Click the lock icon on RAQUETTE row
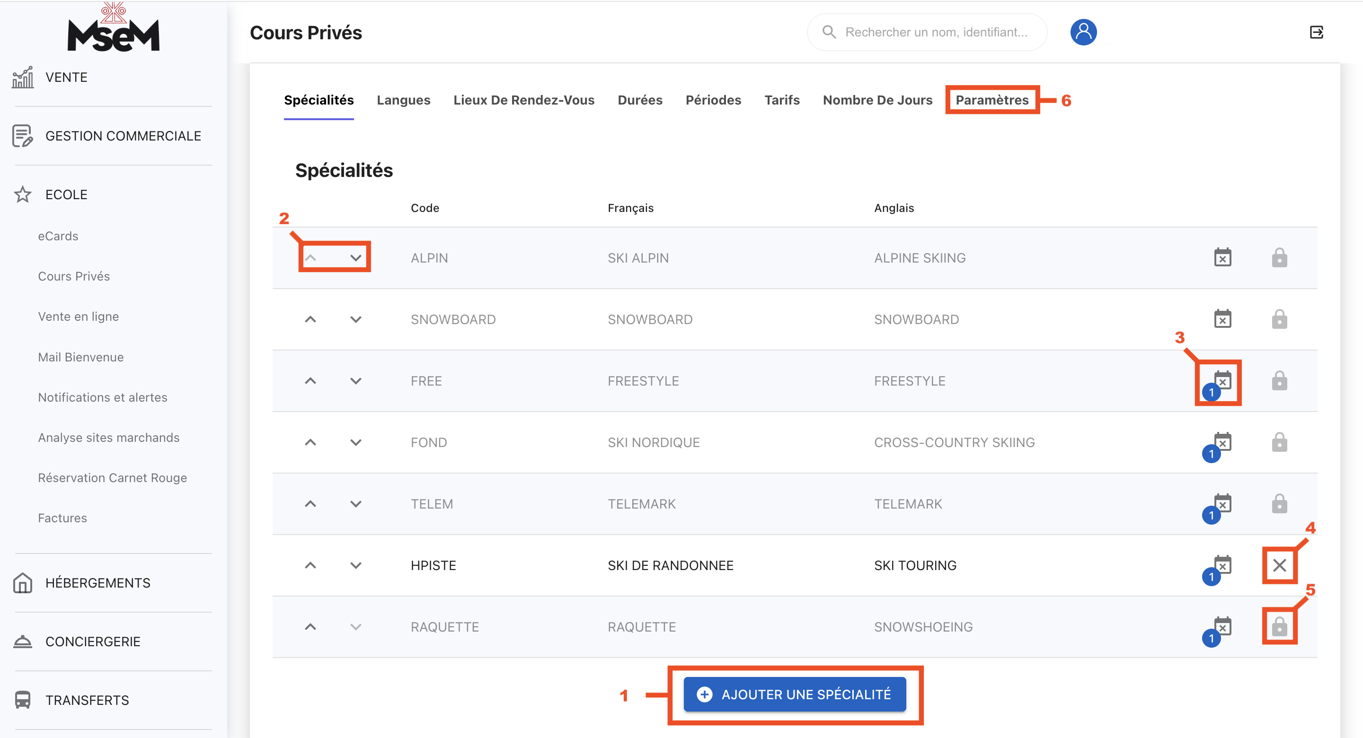This screenshot has height=738, width=1363. coord(1279,627)
